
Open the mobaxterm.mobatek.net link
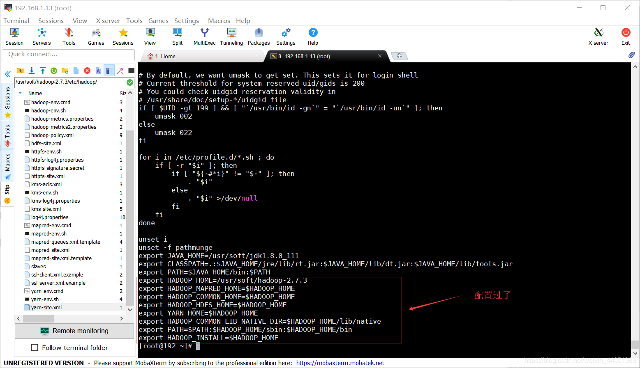click(x=340, y=363)
